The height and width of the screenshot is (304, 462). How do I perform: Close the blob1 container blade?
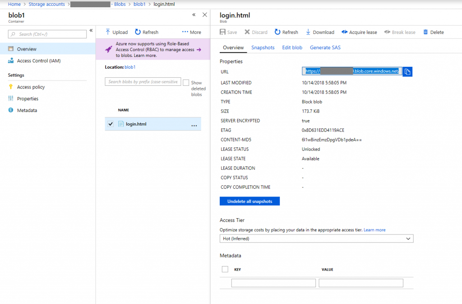pos(205,15)
